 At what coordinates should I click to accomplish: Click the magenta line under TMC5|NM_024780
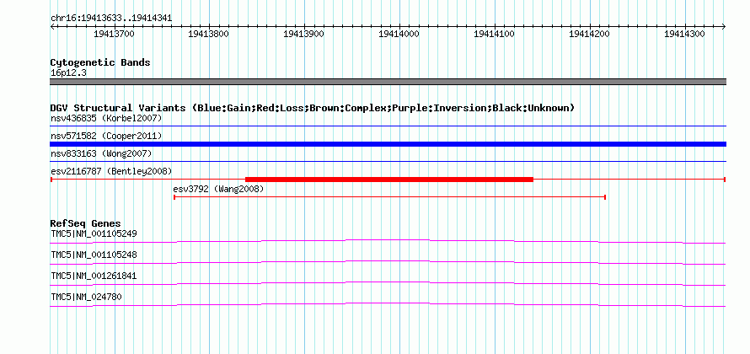pos(388,304)
